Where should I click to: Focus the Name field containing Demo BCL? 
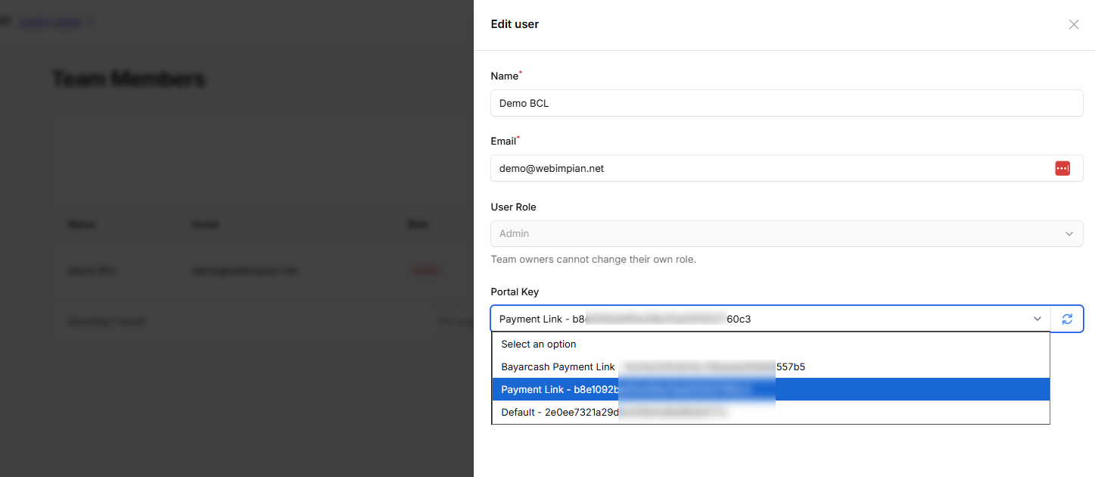pyautogui.click(x=785, y=103)
